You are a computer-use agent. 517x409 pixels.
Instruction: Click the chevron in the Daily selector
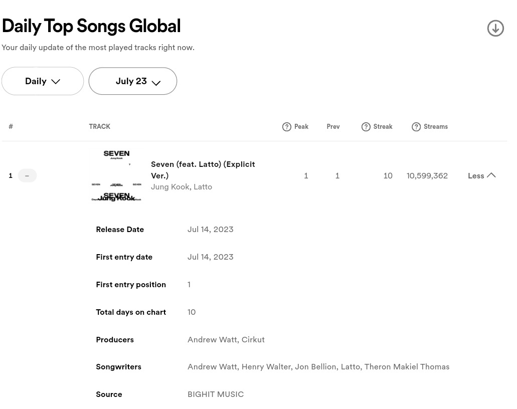point(56,81)
